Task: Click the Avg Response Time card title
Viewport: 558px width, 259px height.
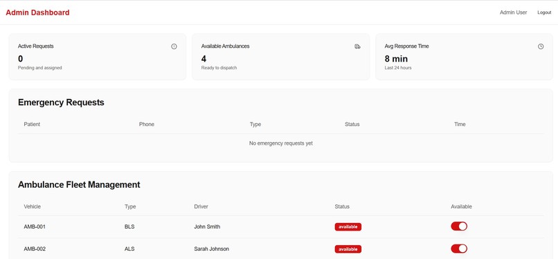Action: point(407,46)
